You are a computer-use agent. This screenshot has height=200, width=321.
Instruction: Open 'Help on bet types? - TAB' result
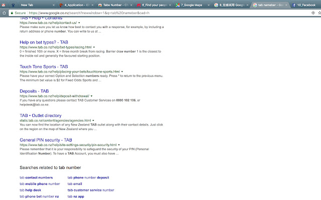[44, 42]
